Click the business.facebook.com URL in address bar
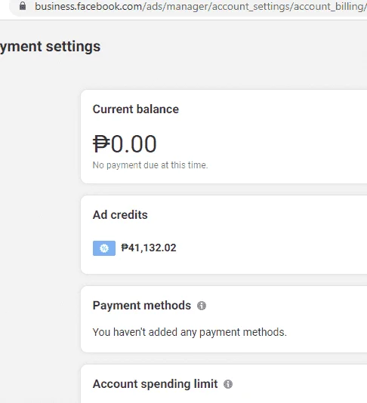The width and height of the screenshot is (367, 403). click(201, 7)
